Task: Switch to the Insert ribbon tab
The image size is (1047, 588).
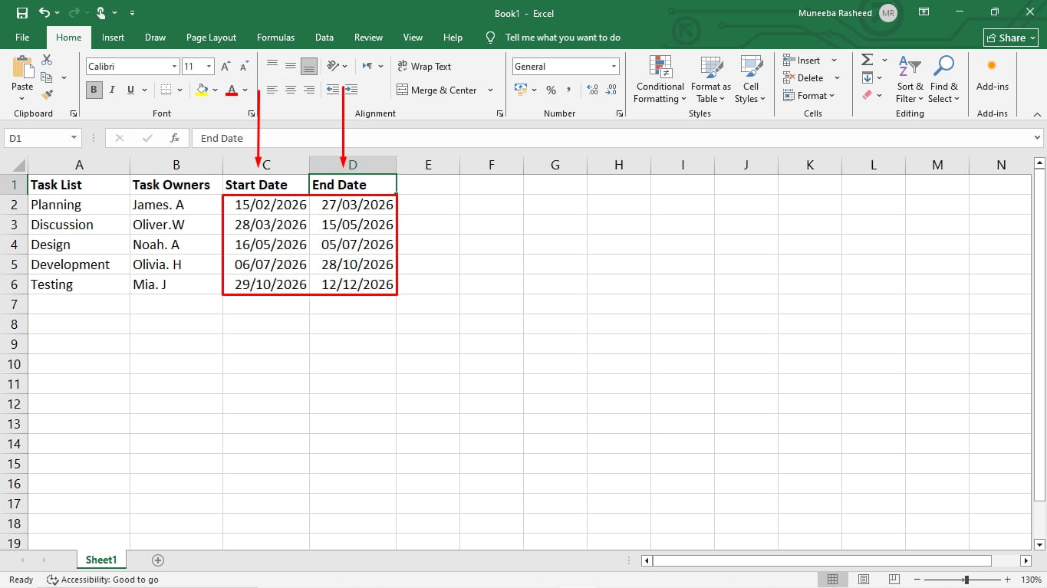Action: 113,38
